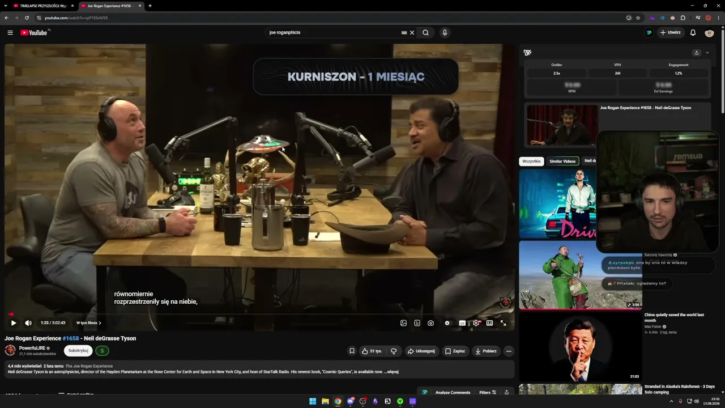Save the video with Zapisz
The height and width of the screenshot is (408, 725).
(x=455, y=351)
